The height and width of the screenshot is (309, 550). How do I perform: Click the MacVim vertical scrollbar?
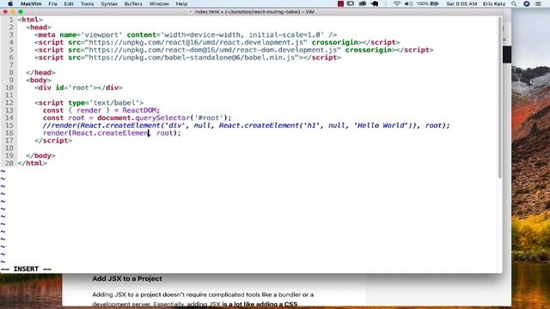pos(500,97)
